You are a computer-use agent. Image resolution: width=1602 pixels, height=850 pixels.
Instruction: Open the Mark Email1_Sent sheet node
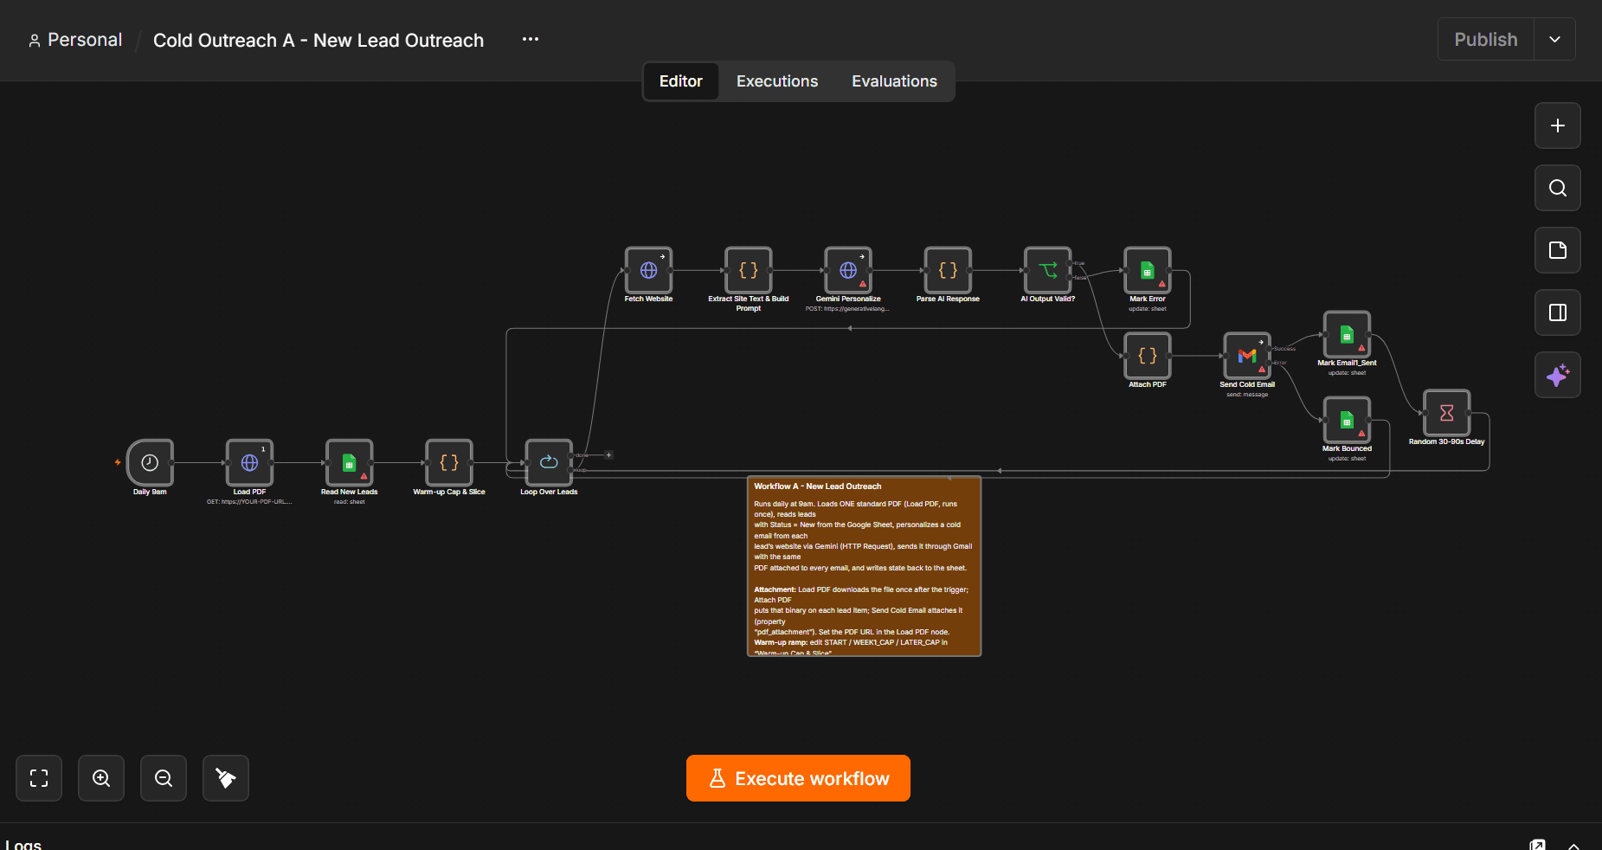pyautogui.click(x=1347, y=334)
